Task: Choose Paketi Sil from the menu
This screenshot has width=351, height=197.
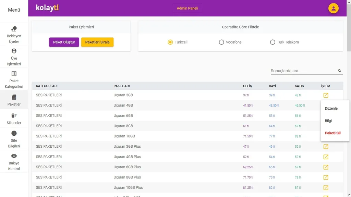Action: click(x=332, y=133)
